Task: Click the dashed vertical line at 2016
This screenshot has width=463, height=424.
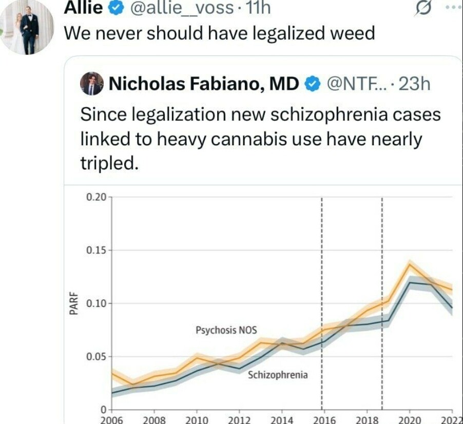Action: click(322, 257)
